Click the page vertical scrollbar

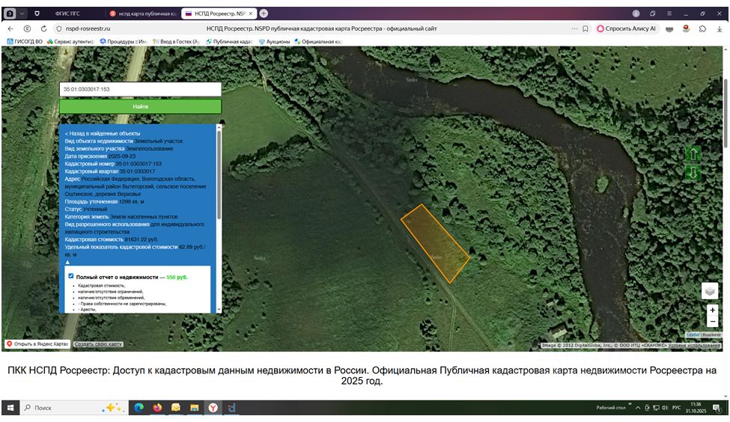point(726,114)
